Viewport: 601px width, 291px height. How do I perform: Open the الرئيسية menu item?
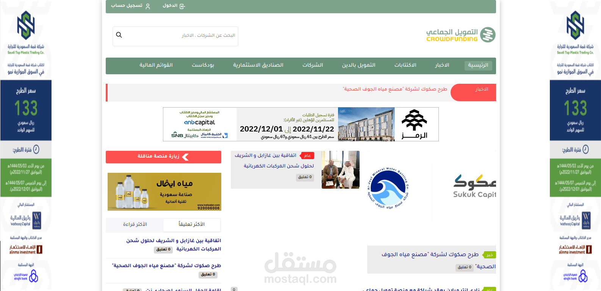(478, 65)
